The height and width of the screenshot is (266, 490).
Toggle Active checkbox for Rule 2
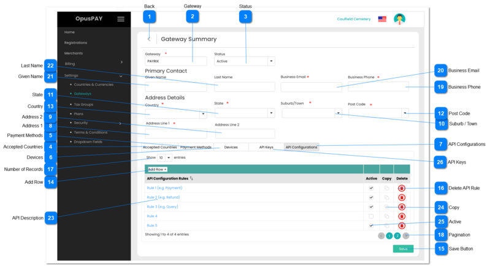371,197
